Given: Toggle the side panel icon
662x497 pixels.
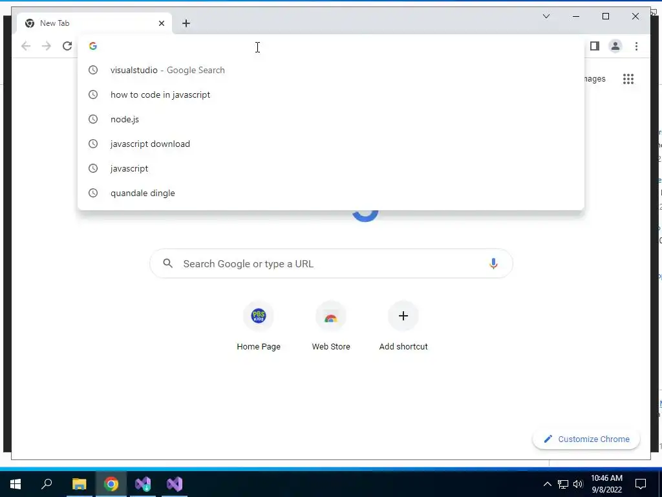Looking at the screenshot, I should pyautogui.click(x=595, y=46).
